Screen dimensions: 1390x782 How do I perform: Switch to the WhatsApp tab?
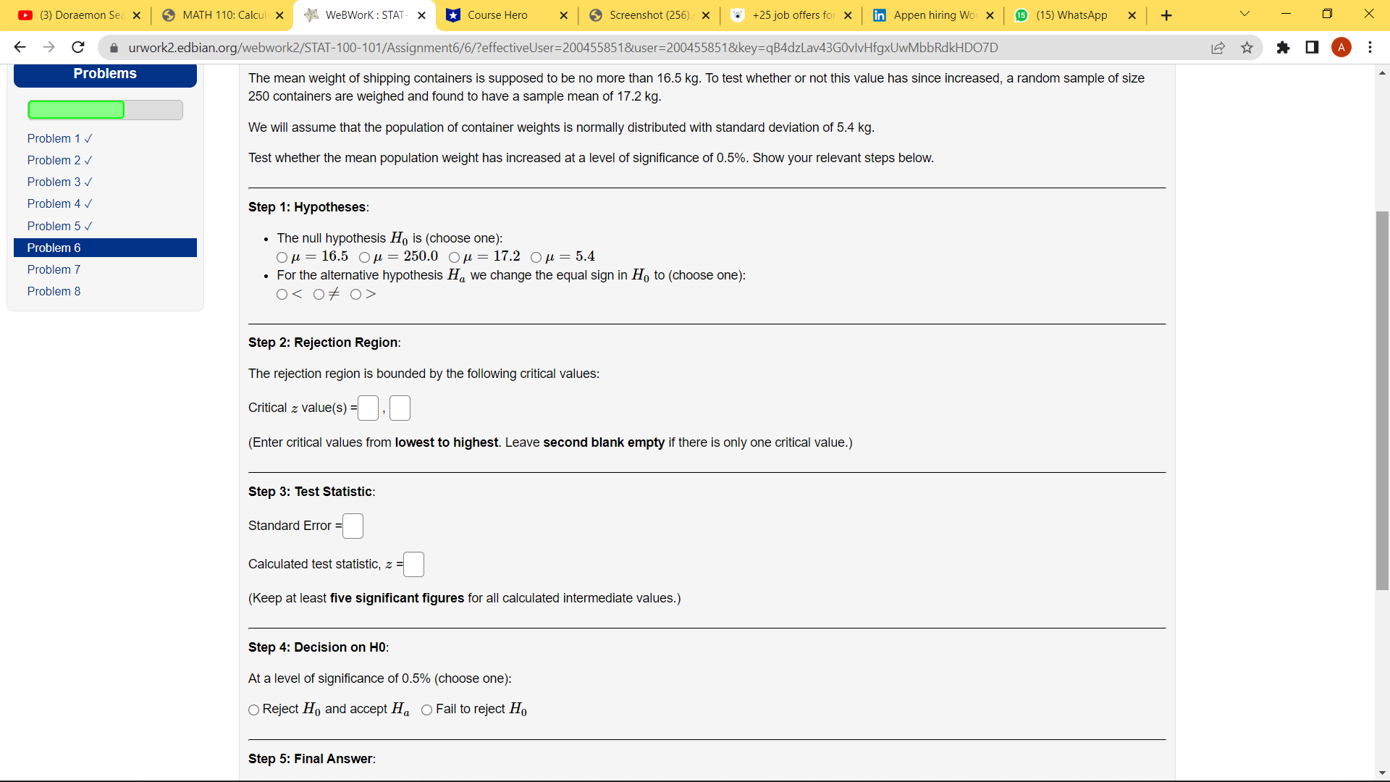(x=1070, y=14)
